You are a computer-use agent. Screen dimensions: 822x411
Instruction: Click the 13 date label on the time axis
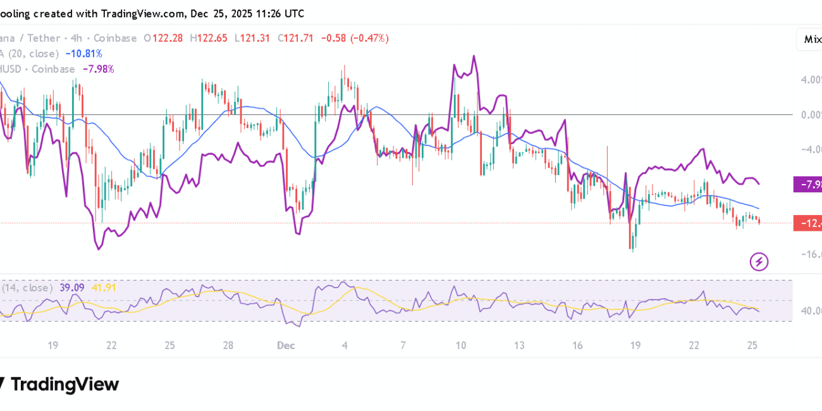tap(519, 345)
